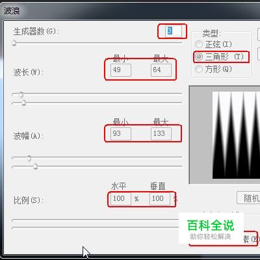
Task: Click the 比例 水平 field showing 100
Action: coord(121,198)
